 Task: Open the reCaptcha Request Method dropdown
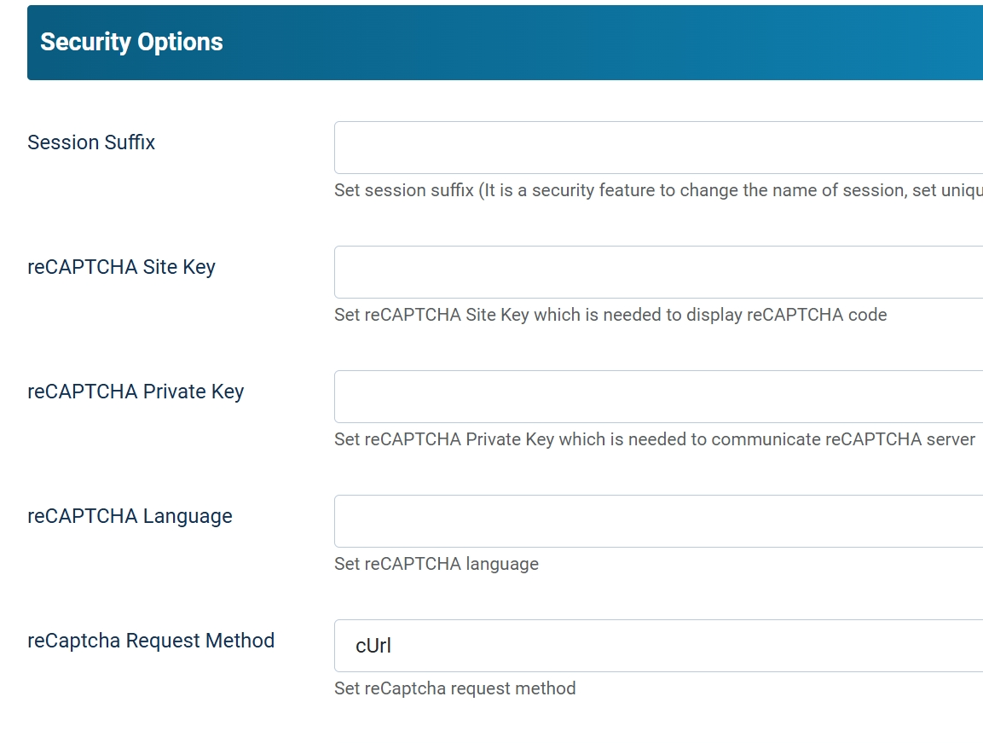click(x=658, y=646)
